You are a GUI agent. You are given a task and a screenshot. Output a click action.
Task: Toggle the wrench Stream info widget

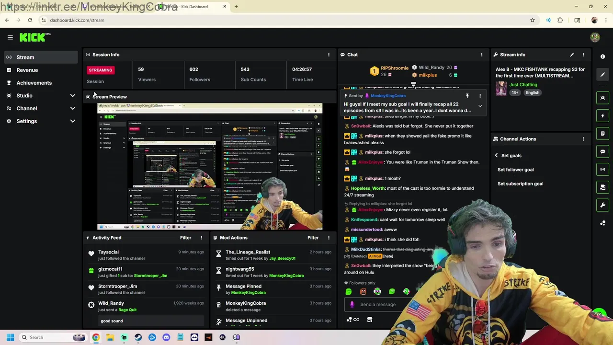[x=602, y=205]
